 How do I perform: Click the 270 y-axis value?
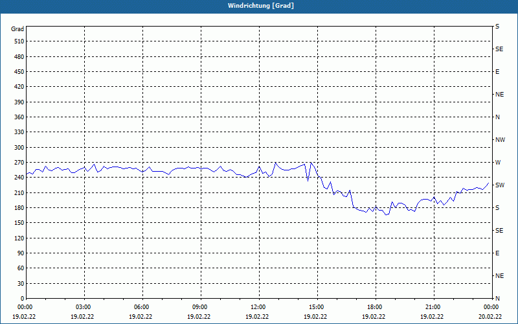point(19,163)
